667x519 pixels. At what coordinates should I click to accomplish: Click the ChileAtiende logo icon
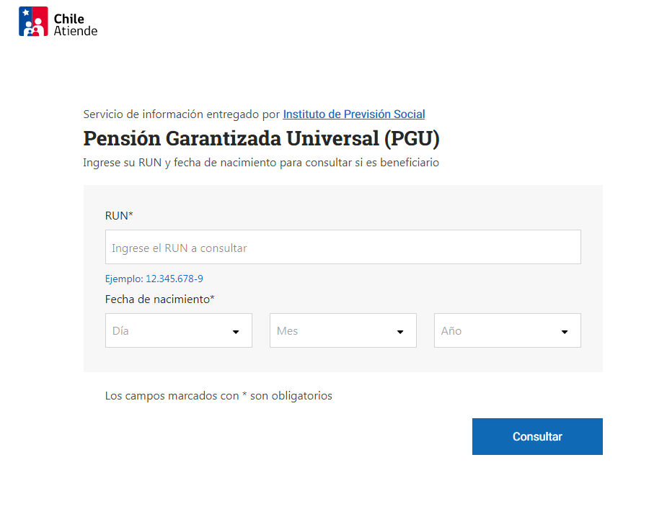click(x=33, y=22)
